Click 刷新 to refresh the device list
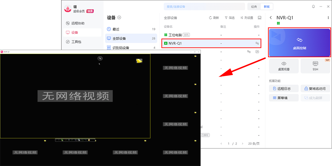The width and height of the screenshot is (332, 166). coord(214,18)
